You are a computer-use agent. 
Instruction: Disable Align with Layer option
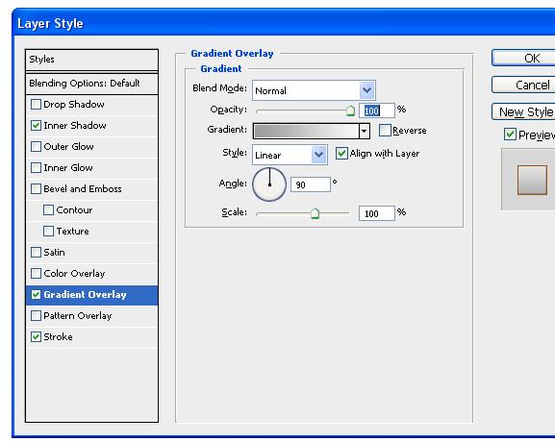coord(341,154)
